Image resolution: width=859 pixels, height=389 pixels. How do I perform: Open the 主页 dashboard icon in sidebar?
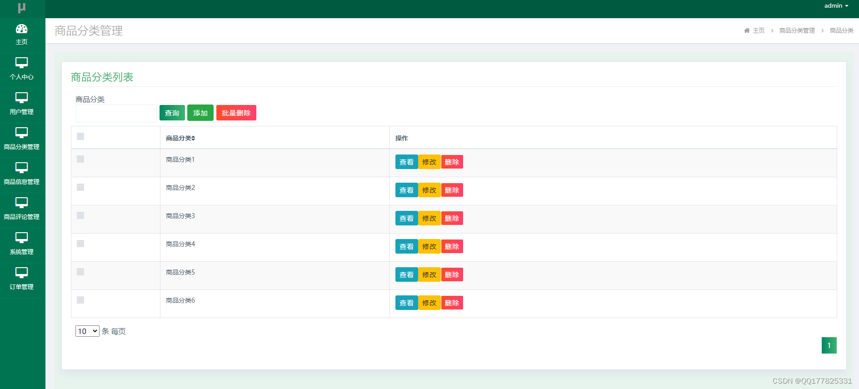coord(22,29)
